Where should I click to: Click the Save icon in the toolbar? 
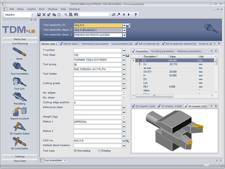[39, 15]
